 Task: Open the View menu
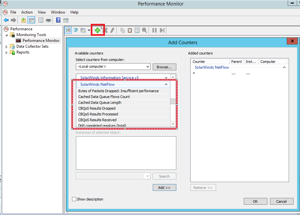tap(42, 12)
